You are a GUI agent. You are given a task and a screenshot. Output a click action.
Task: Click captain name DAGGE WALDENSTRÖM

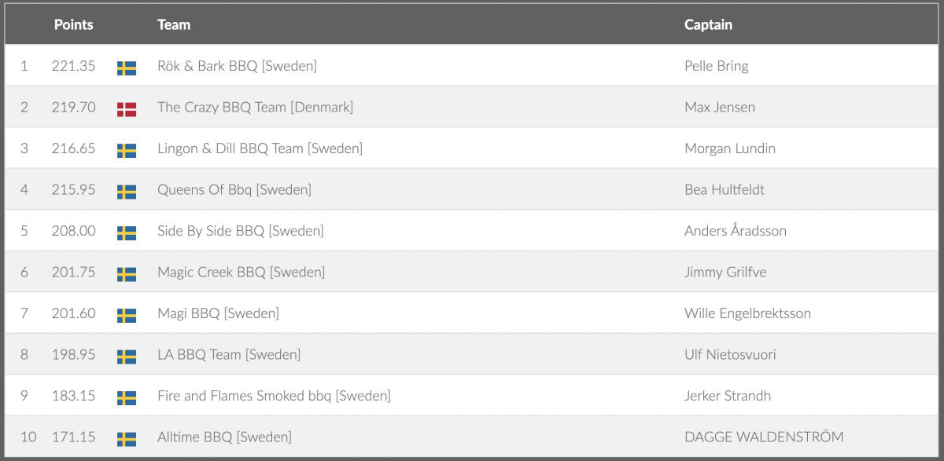point(763,437)
